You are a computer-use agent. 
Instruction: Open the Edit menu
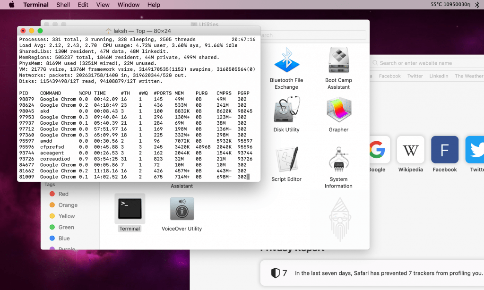(x=83, y=5)
